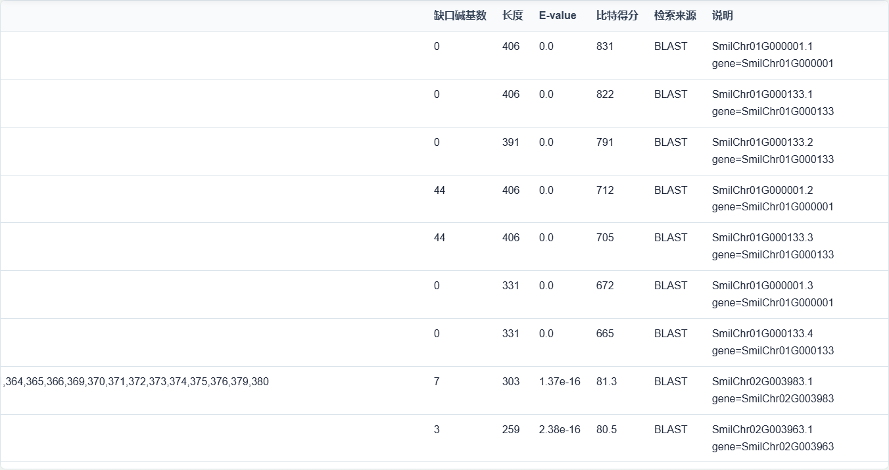This screenshot has width=889, height=470.
Task: Click the 长度 column header
Action: pyautogui.click(x=513, y=16)
